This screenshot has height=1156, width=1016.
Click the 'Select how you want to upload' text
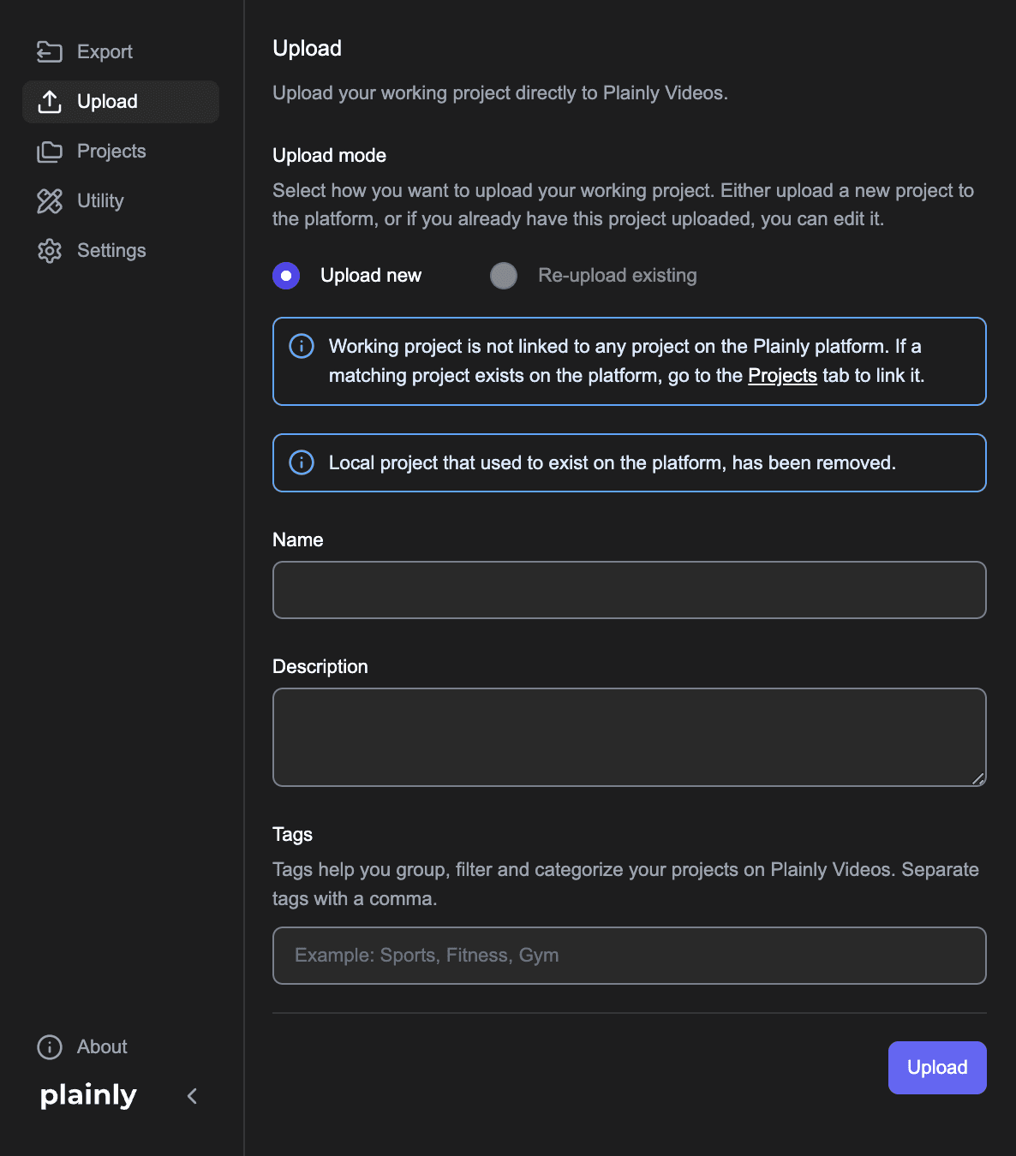coord(623,205)
